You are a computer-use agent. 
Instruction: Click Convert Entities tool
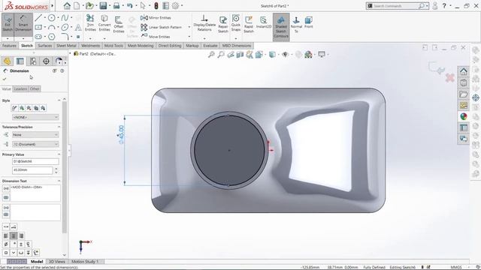click(104, 23)
